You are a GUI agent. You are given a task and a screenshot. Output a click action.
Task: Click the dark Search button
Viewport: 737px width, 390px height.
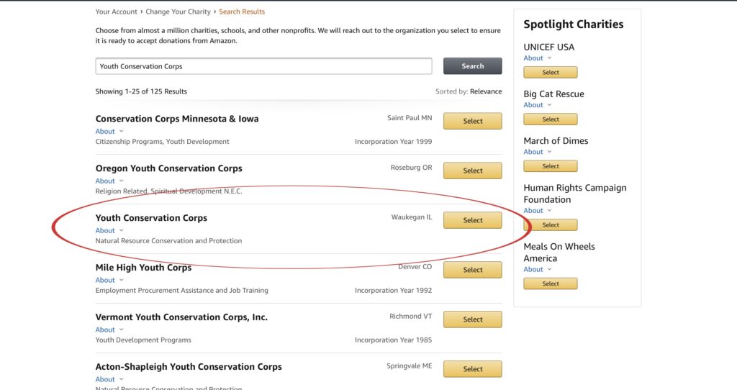pos(472,66)
